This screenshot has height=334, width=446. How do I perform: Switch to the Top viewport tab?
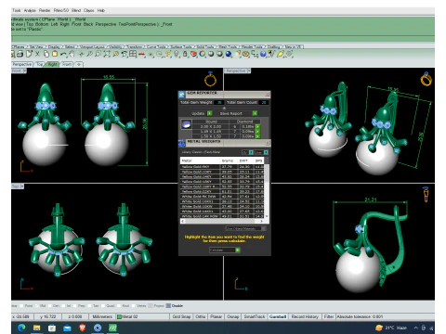click(40, 64)
